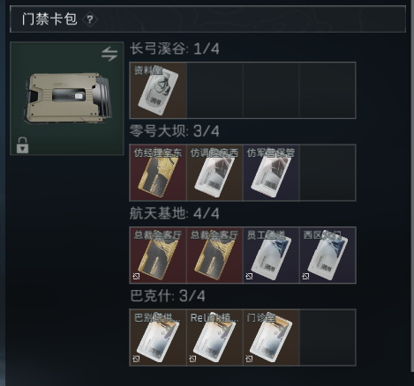This screenshot has height=386, width=414.
Task: Select the 巴别塔供 key card
Action: pos(158,338)
